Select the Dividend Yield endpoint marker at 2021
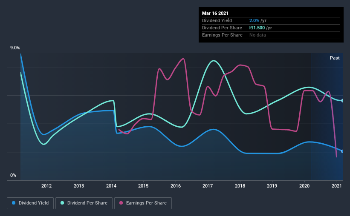 [342, 151]
